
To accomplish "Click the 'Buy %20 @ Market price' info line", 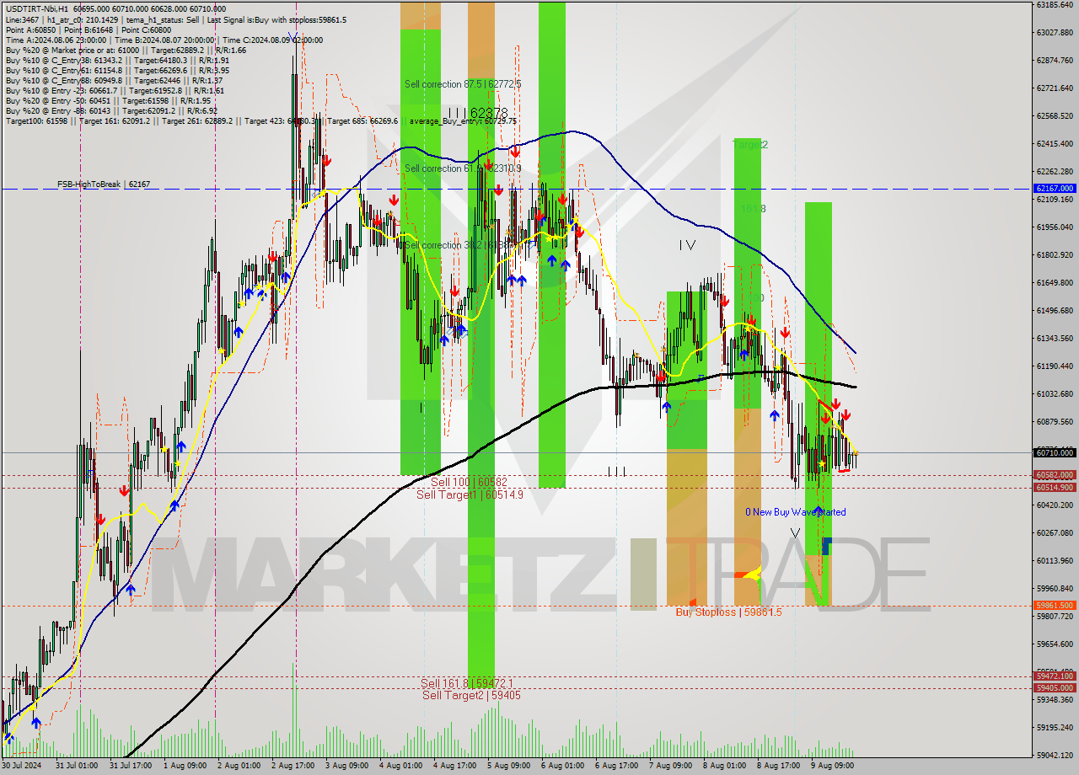I will 126,50.
